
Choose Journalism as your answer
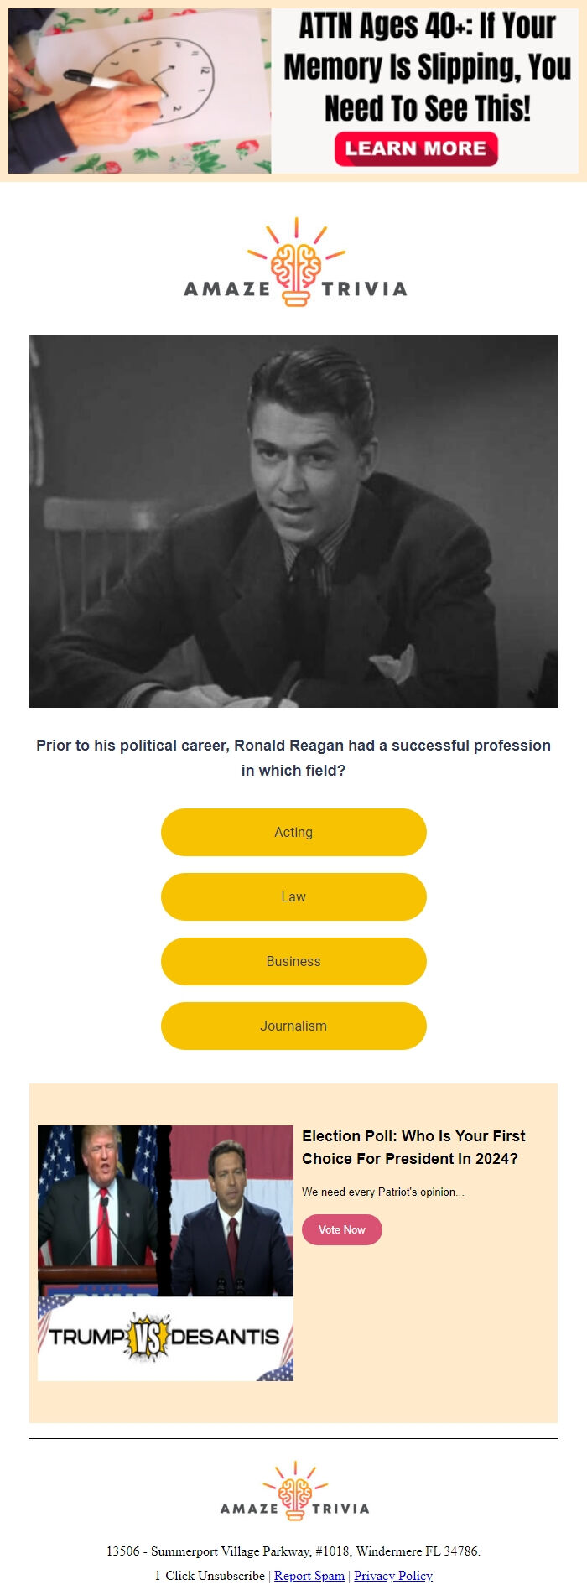[x=293, y=1026]
